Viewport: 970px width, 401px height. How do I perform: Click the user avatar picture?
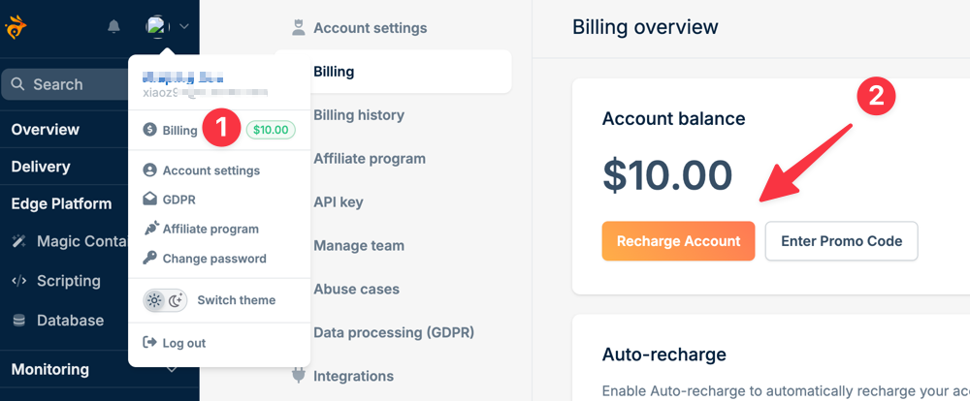click(158, 27)
